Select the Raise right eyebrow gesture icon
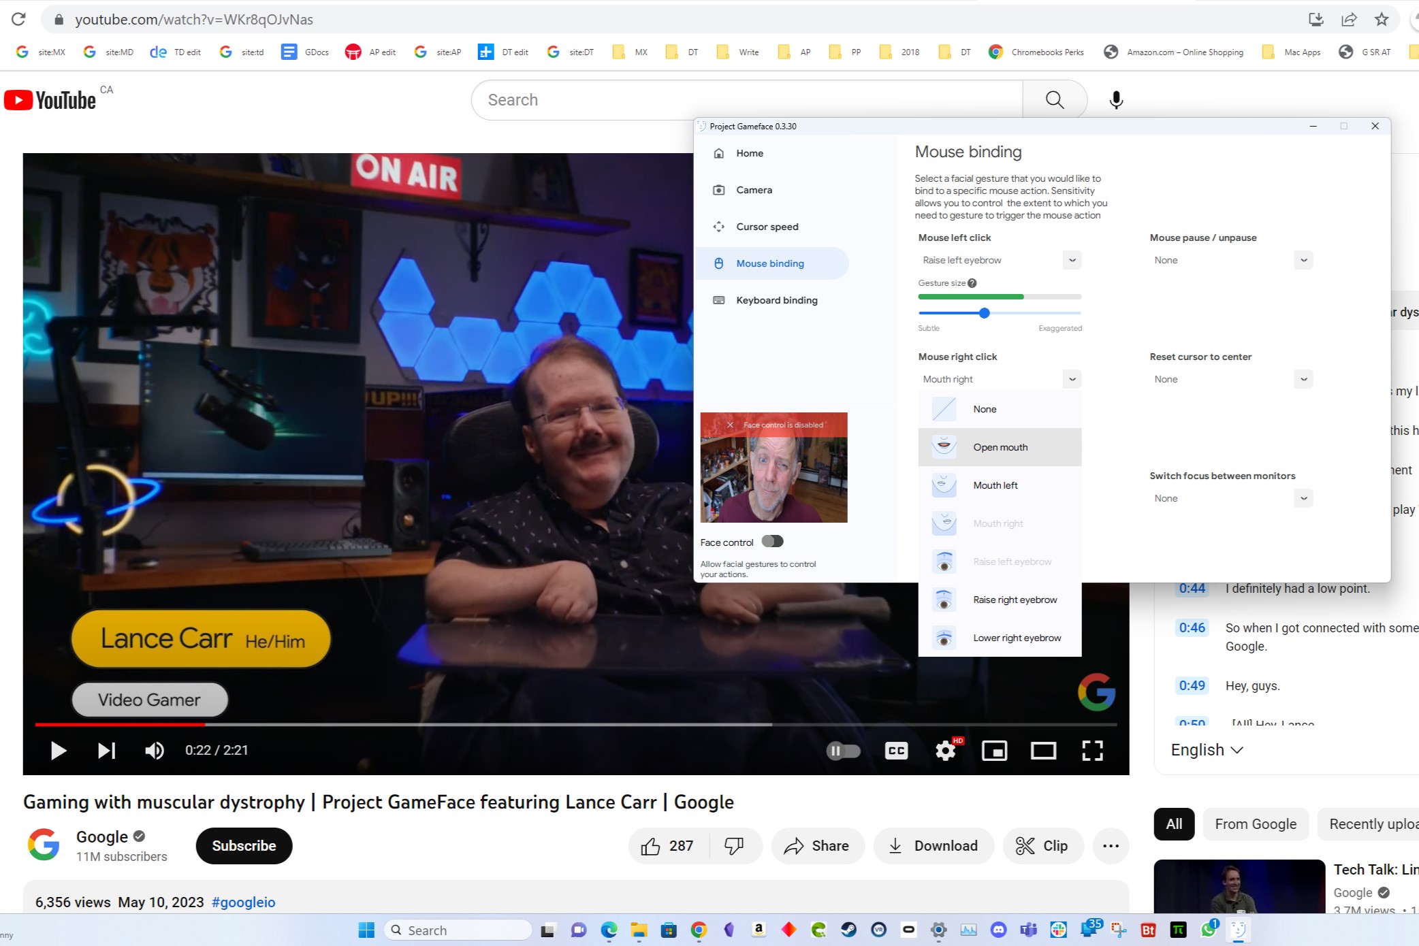This screenshot has width=1419, height=946. tap(944, 599)
